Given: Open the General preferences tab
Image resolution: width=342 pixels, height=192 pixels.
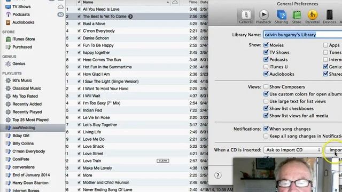Looking at the screenshot, I should tap(246, 17).
